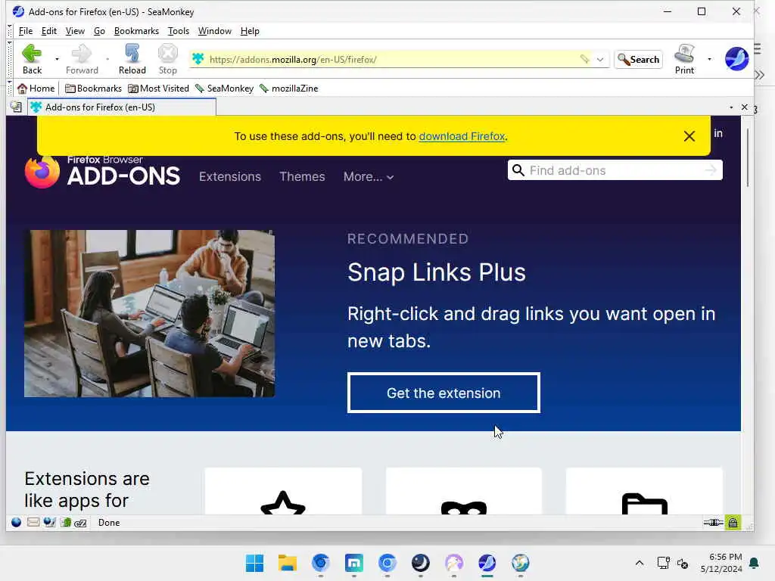Click the Firefox logo on the page

coord(42,172)
